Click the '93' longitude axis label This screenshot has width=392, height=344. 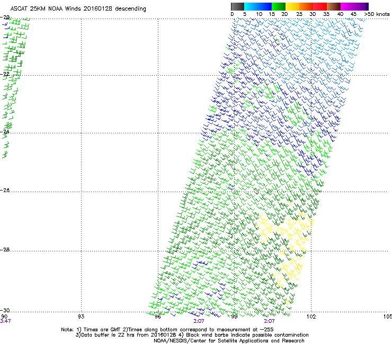pos(81,316)
